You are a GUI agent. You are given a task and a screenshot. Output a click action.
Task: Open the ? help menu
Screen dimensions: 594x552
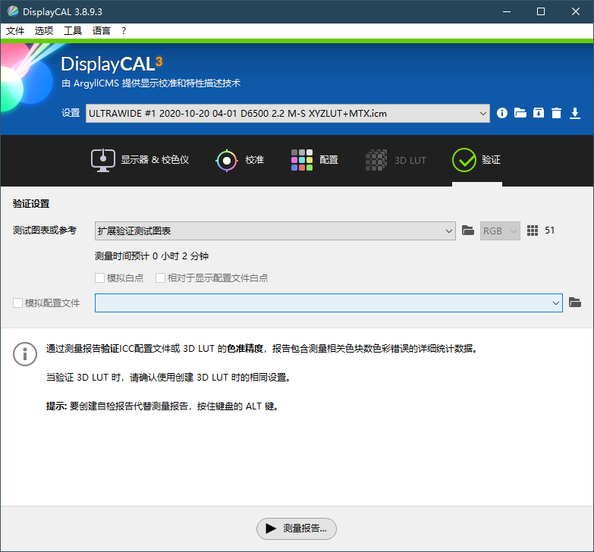coord(124,30)
